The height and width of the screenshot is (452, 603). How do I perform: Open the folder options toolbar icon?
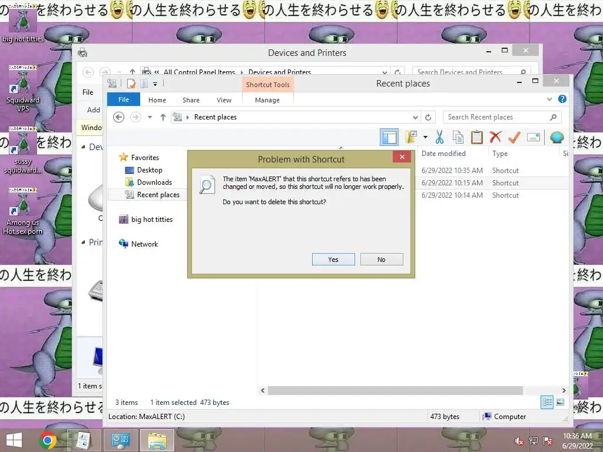coord(412,137)
